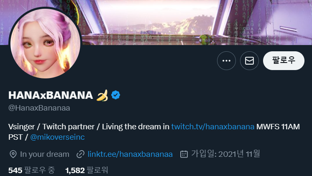The width and height of the screenshot is (312, 176).
Task: Click the envelope message icon
Action: tap(249, 61)
